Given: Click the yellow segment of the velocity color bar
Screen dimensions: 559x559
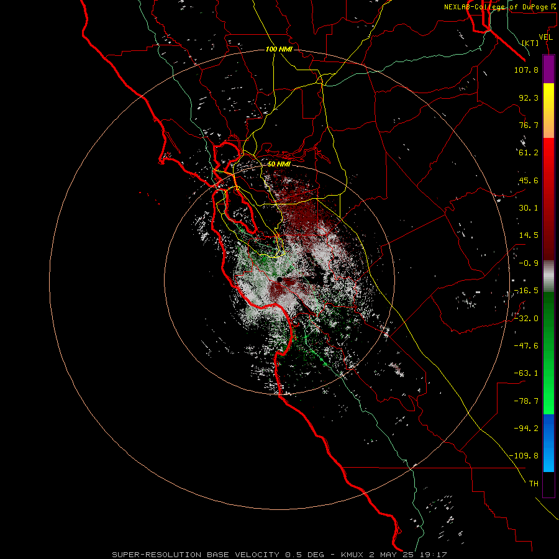Looking at the screenshot, I should 548,111.
